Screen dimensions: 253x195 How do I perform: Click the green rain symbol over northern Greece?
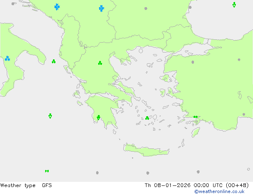coord(100,63)
